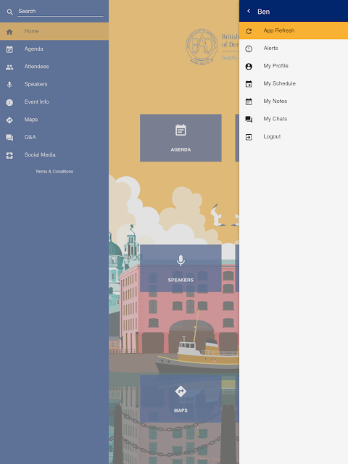Click the Alerts exclamation icon
This screenshot has height=464, width=348.
249,49
